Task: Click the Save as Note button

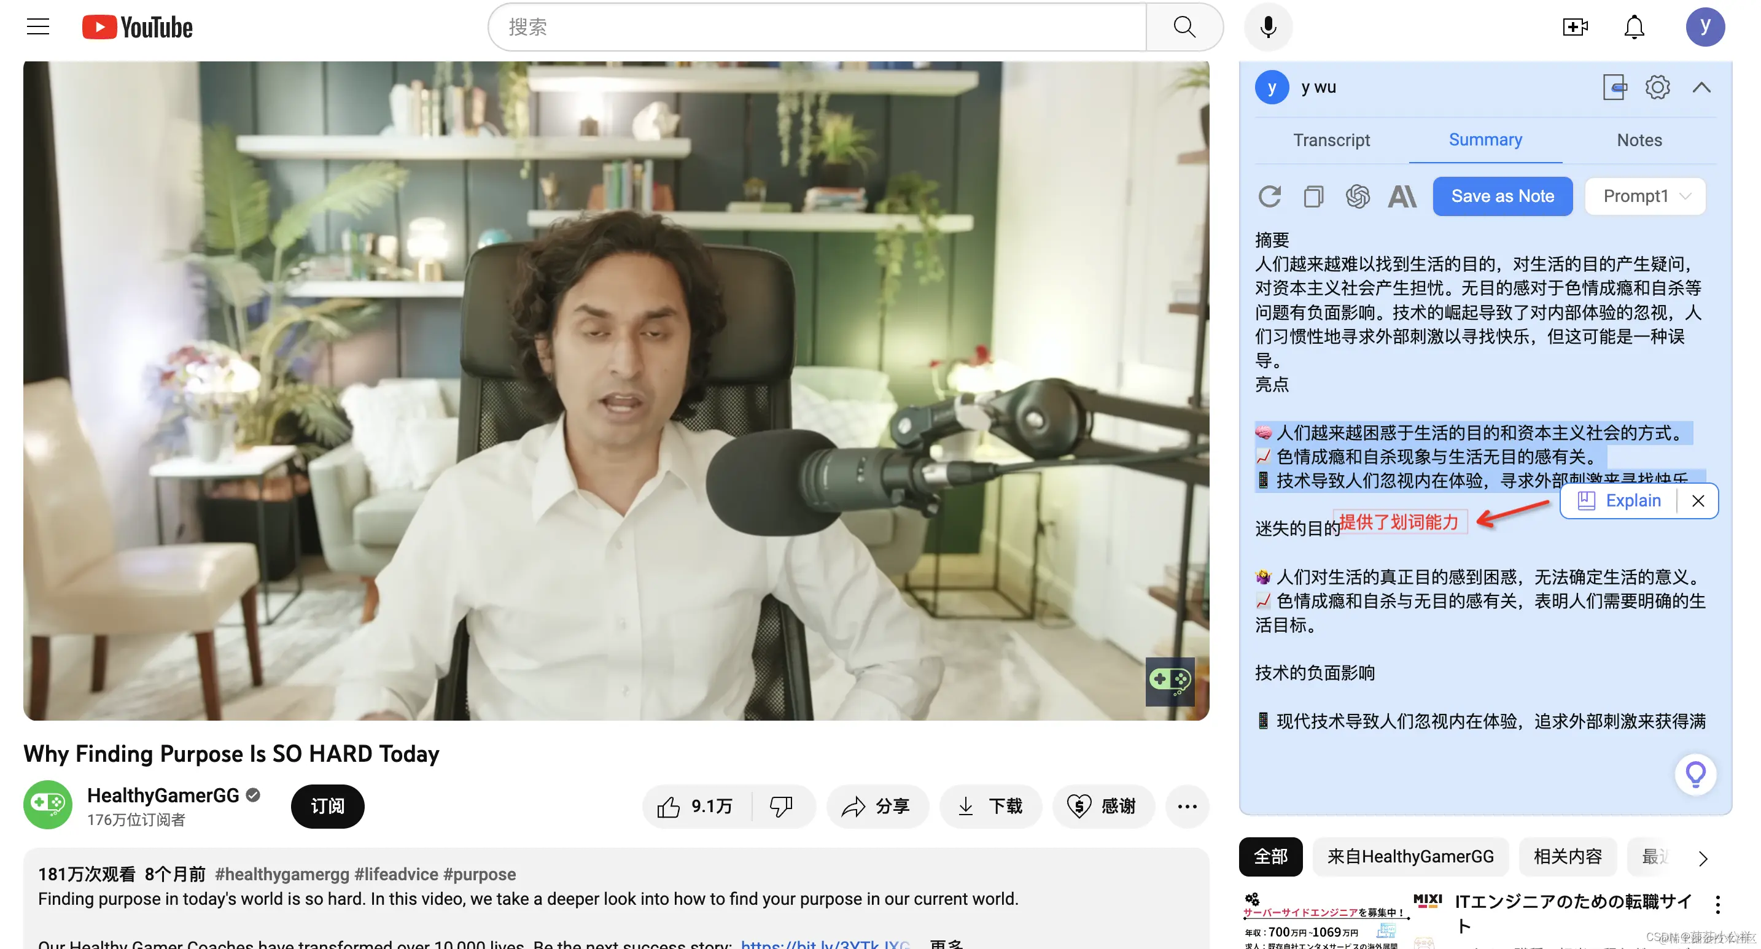Action: point(1502,197)
